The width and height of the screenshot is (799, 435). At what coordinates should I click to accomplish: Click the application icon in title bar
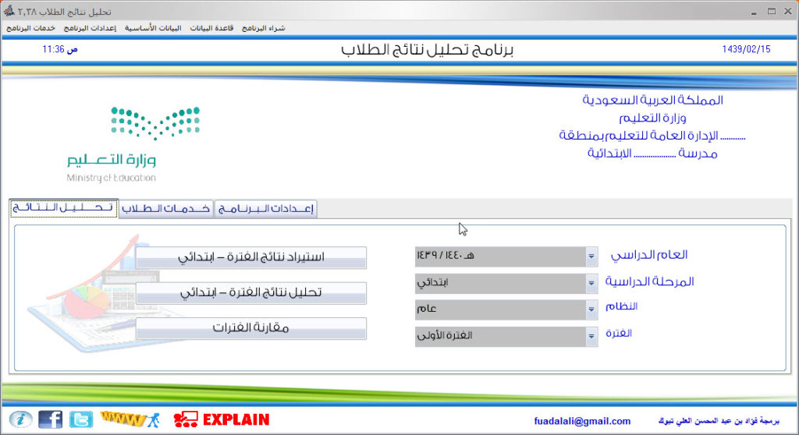(9, 11)
